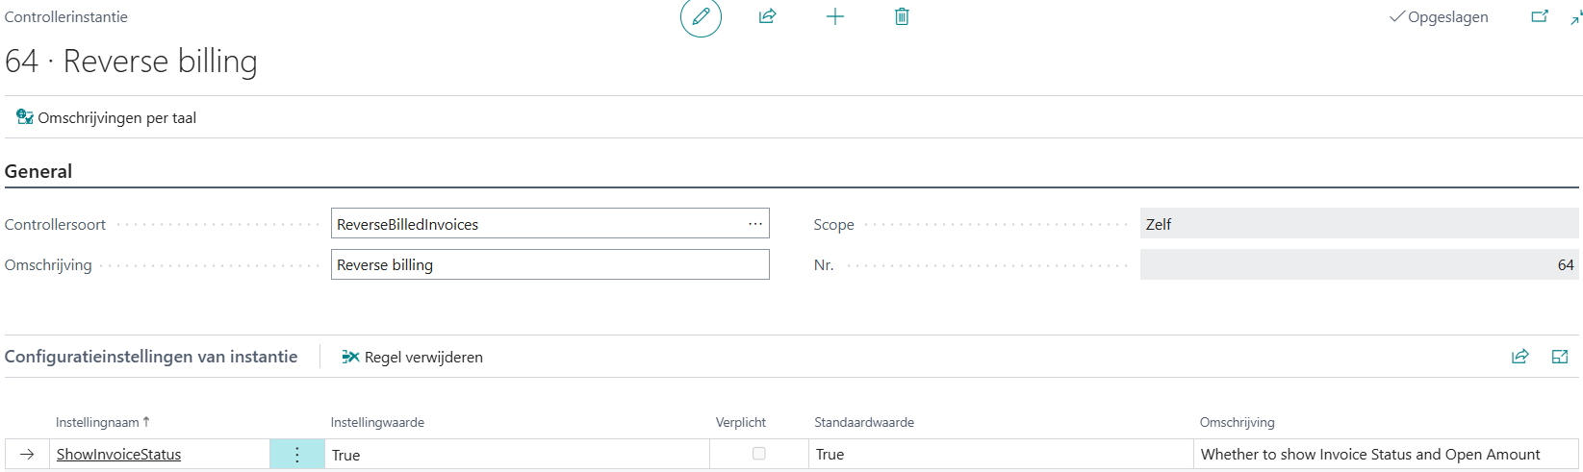Collapse the page with the arrows icon
Image resolution: width=1583 pixels, height=472 pixels.
[x=1575, y=16]
